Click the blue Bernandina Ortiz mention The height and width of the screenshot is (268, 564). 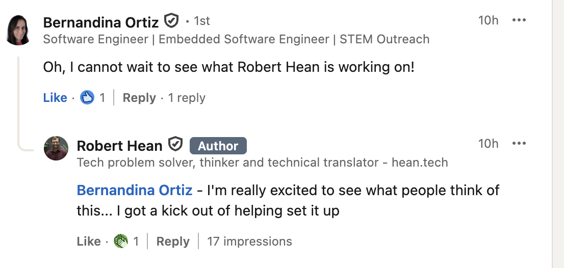point(135,191)
